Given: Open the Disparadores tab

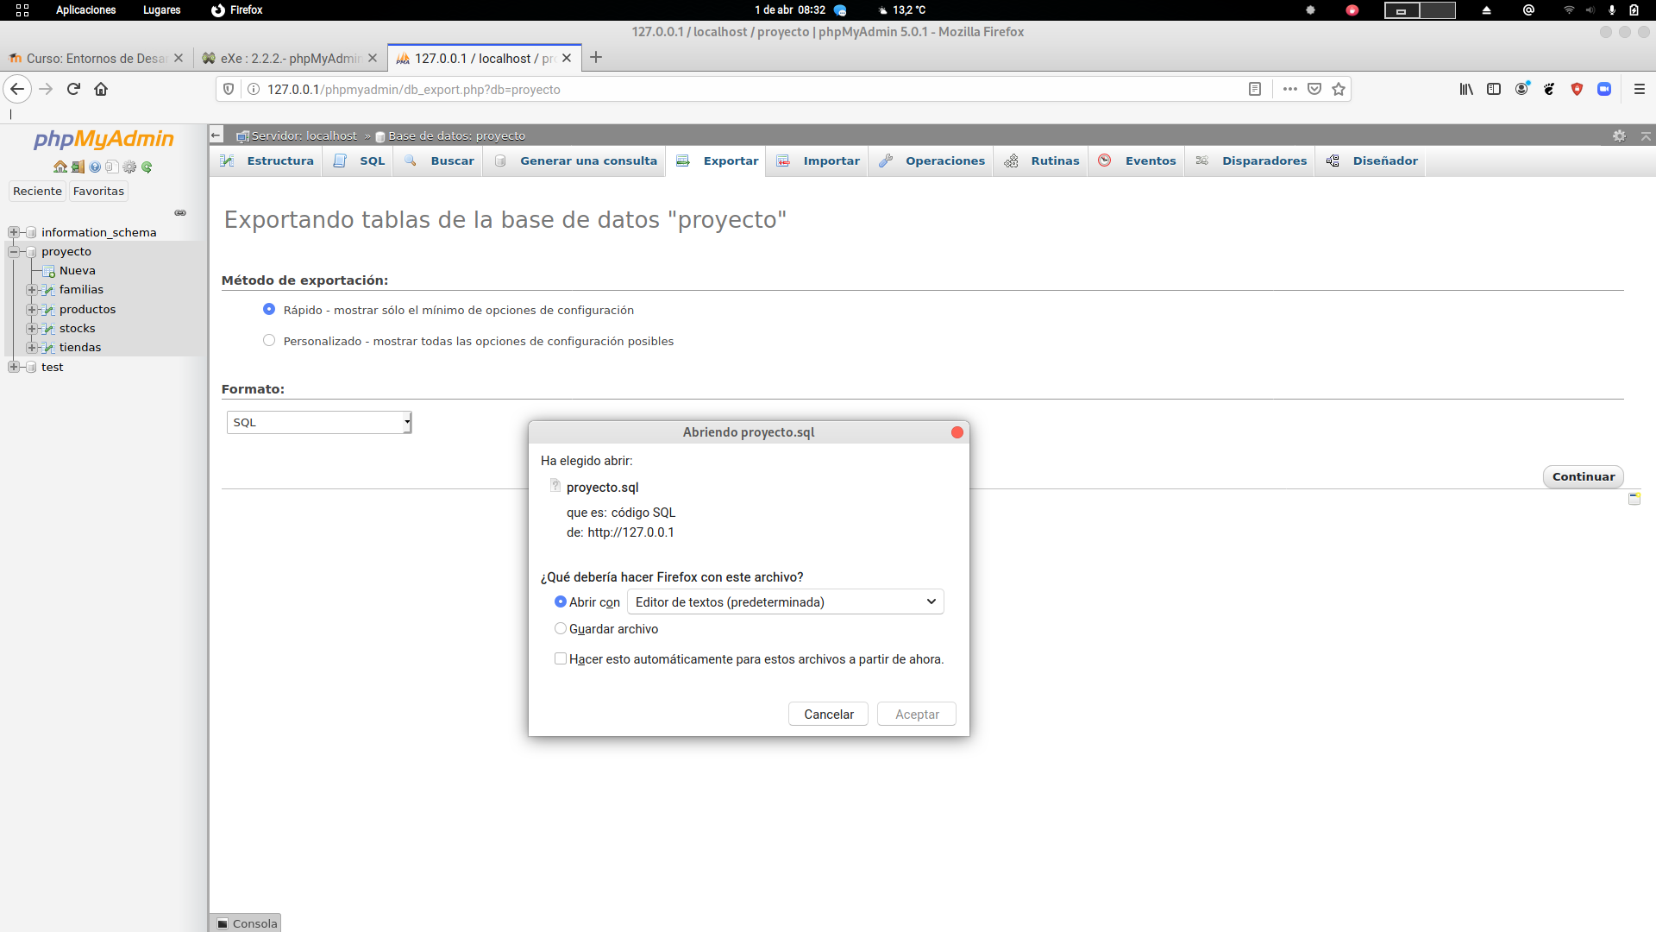Looking at the screenshot, I should 1251,161.
